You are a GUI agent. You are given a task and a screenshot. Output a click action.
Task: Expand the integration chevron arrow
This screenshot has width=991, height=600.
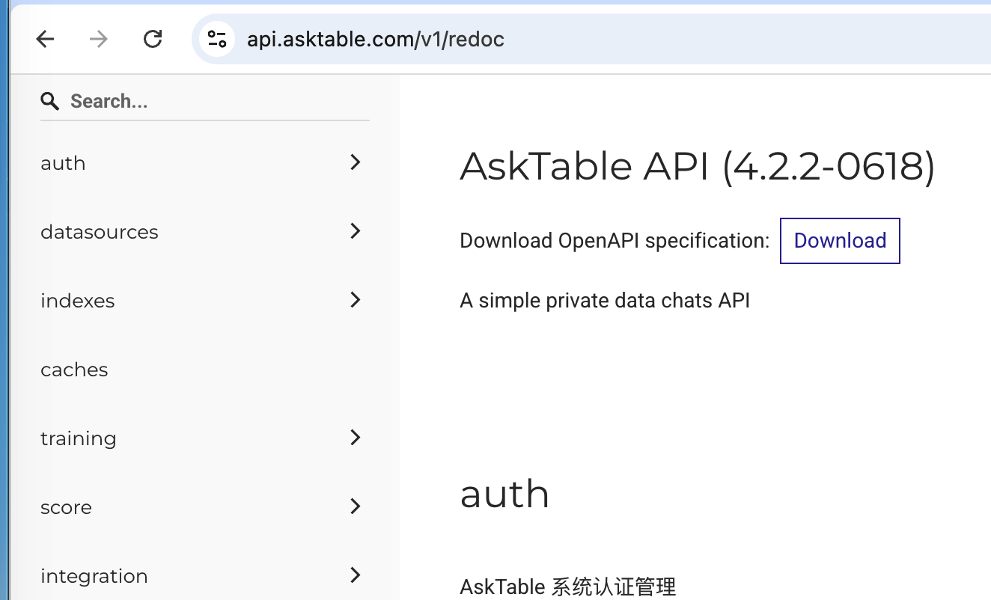click(356, 575)
